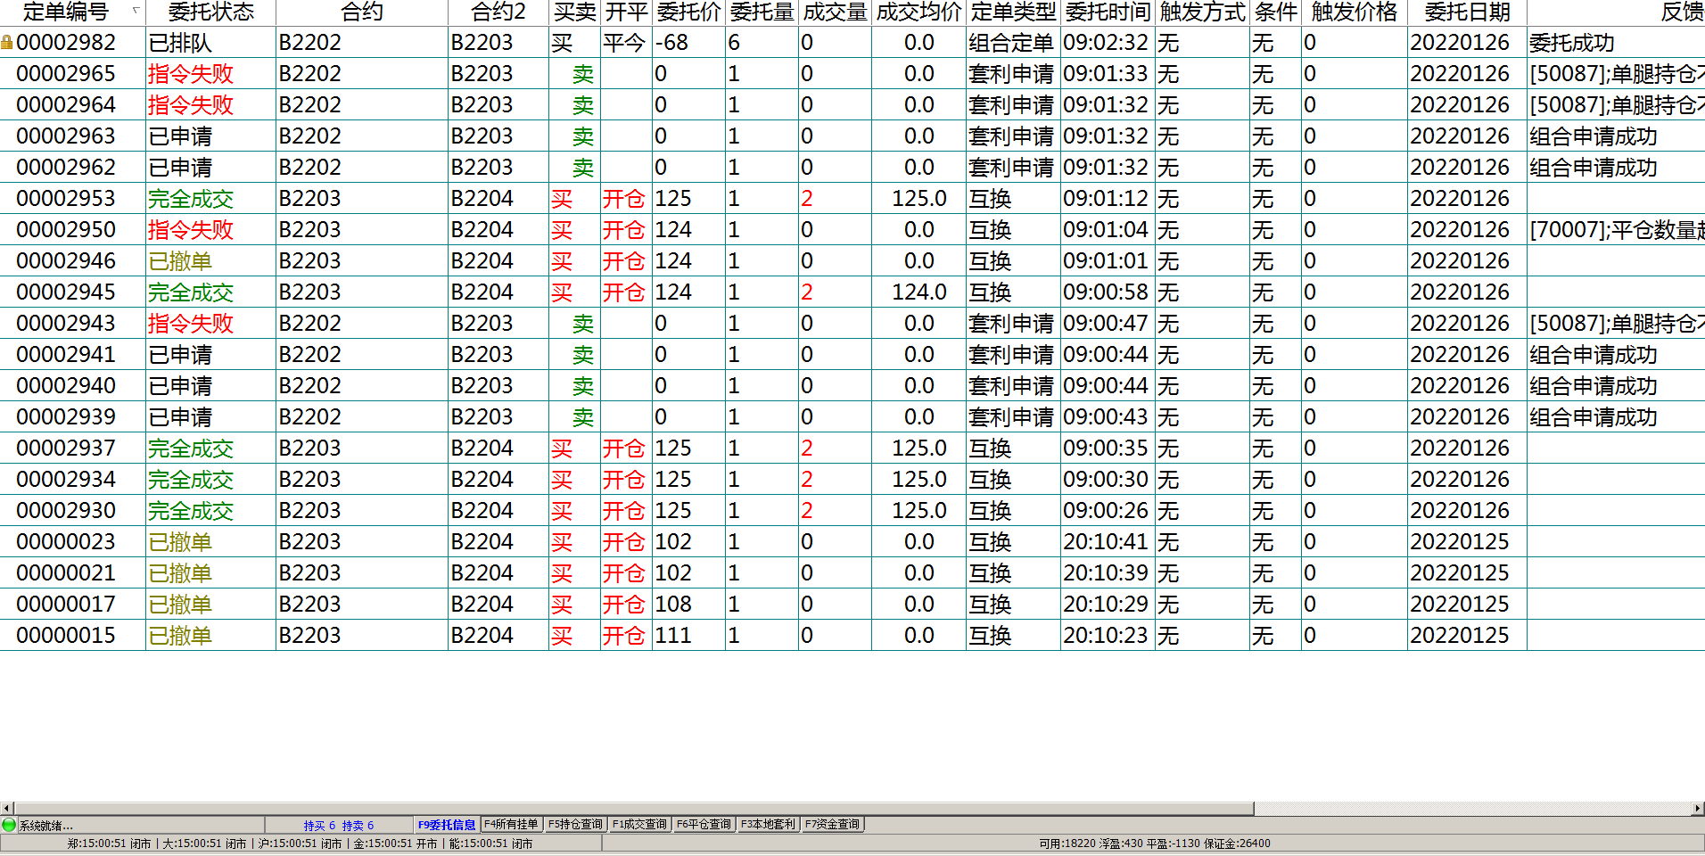This screenshot has width=1705, height=856.
Task: Click the green system-ready status indicator
Action: [9, 825]
